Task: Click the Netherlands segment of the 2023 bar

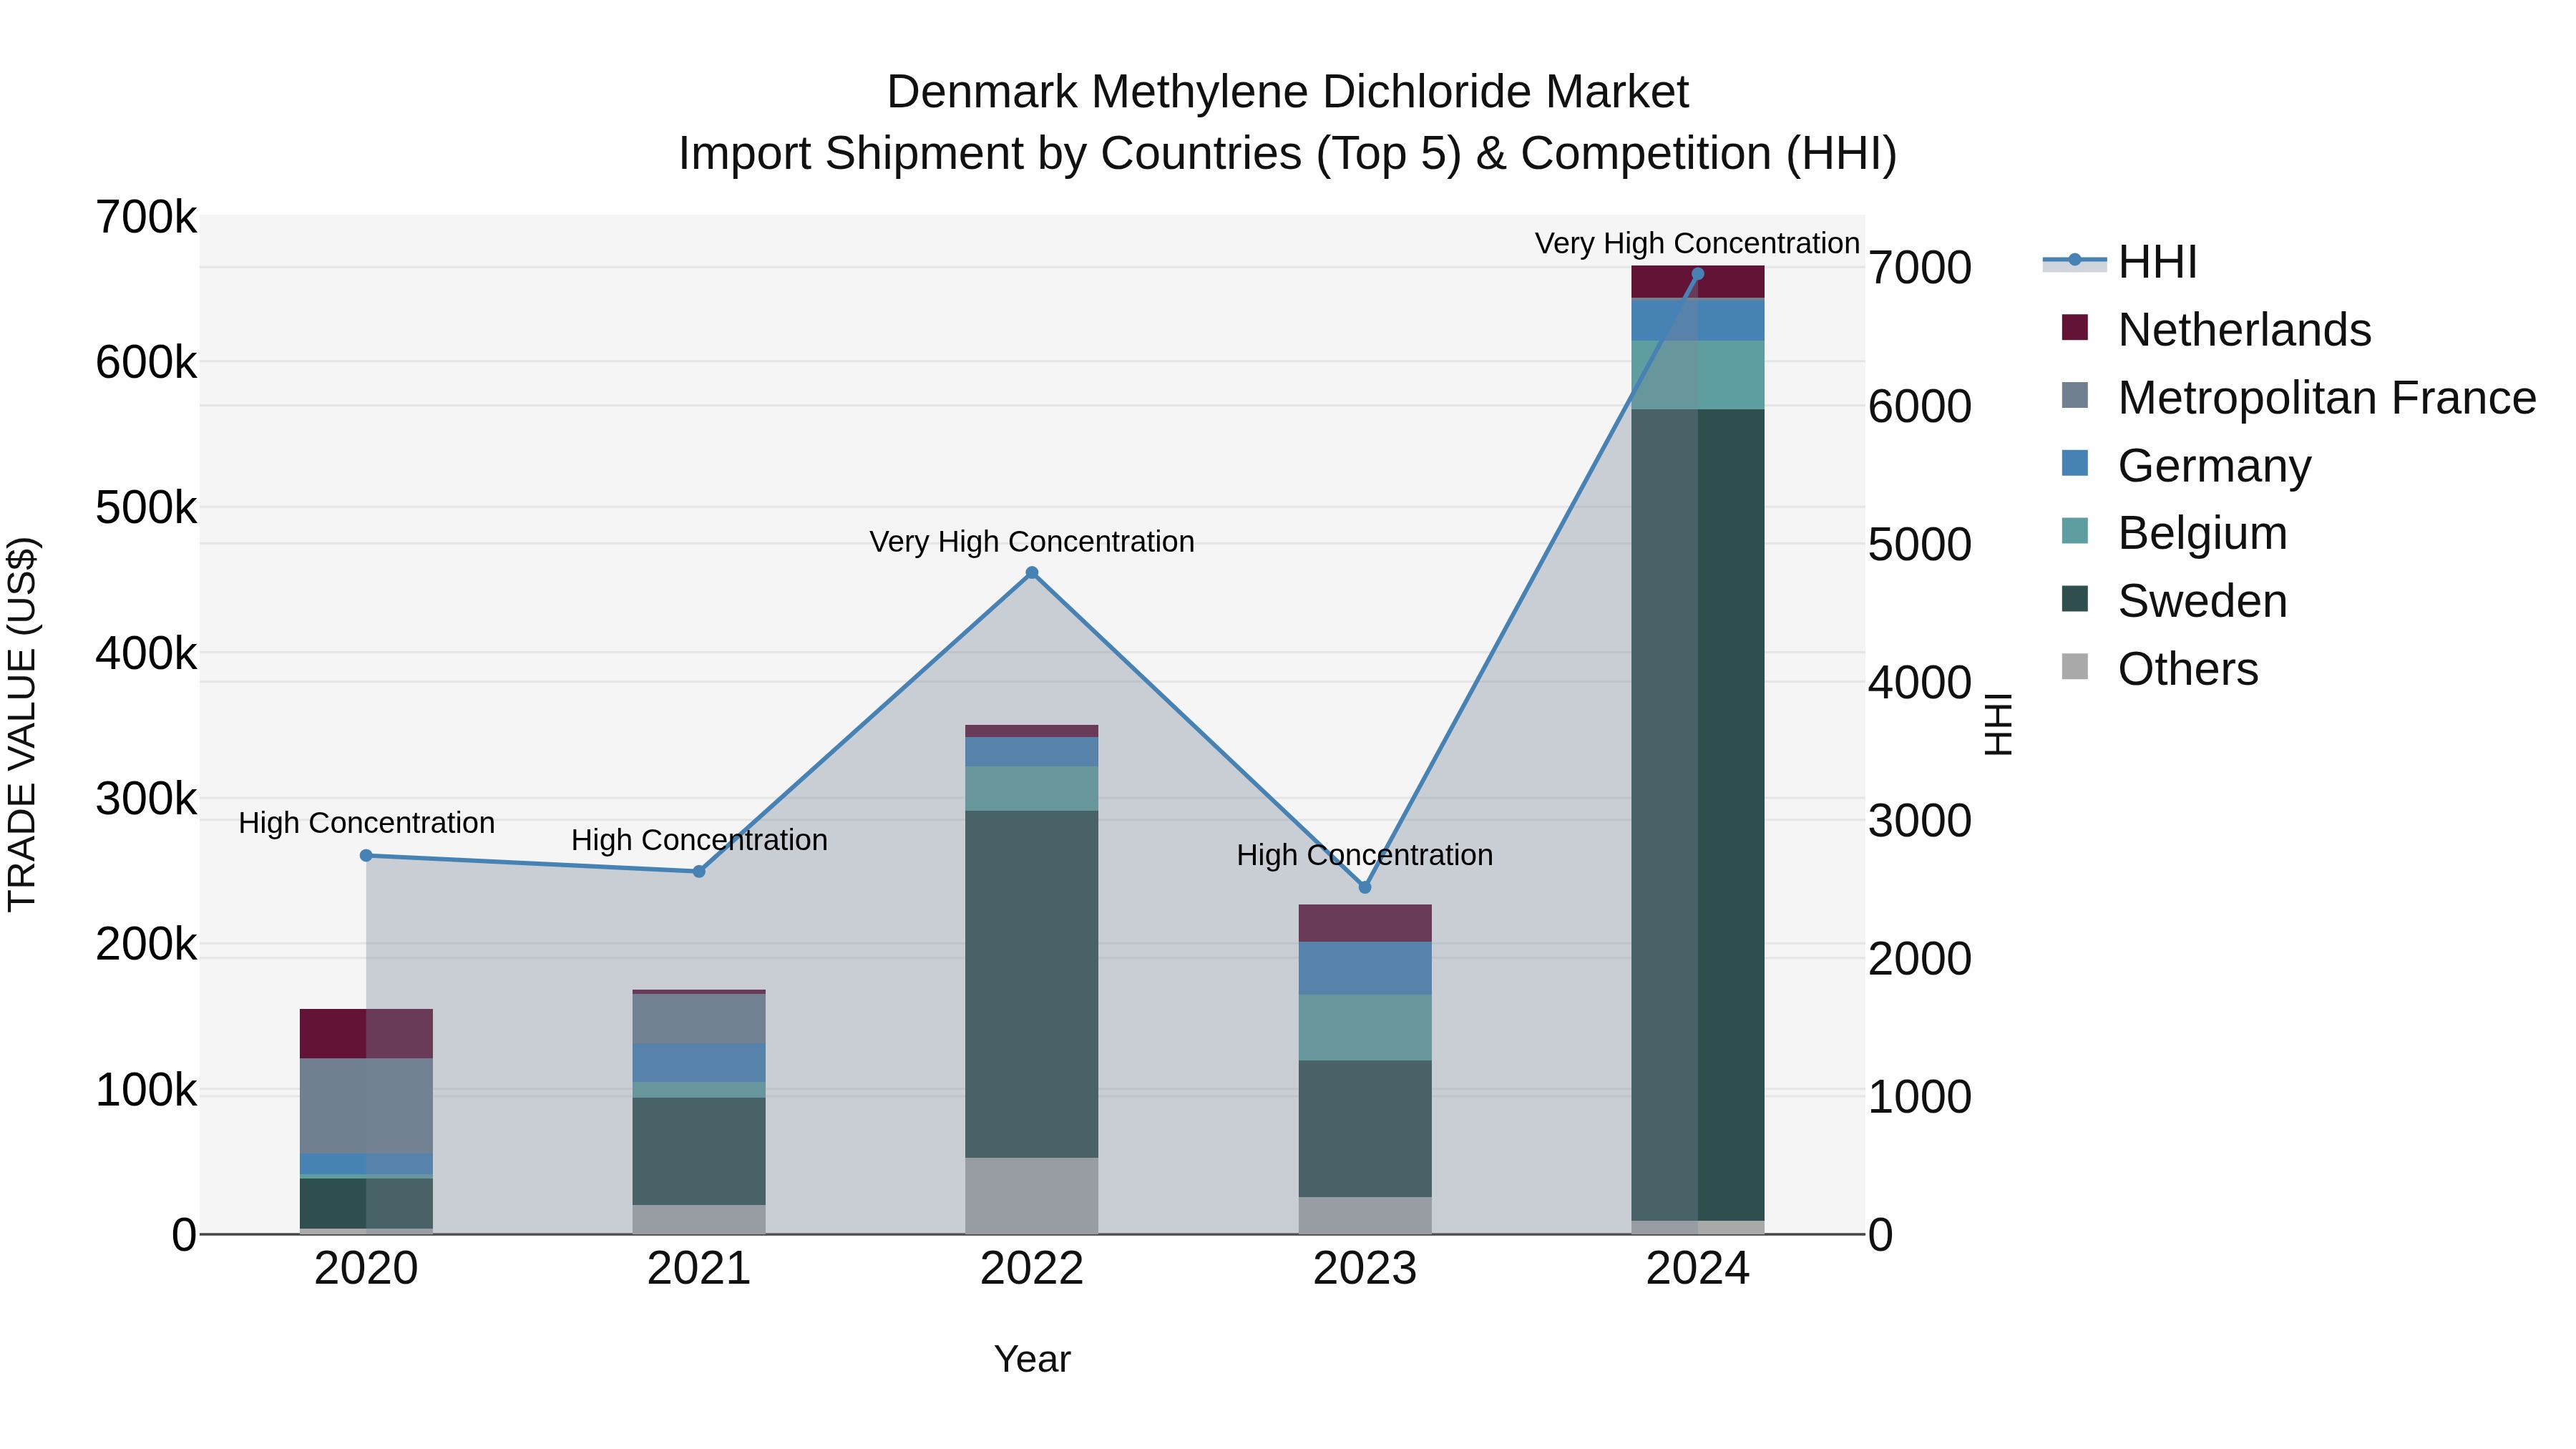Action: [1365, 923]
